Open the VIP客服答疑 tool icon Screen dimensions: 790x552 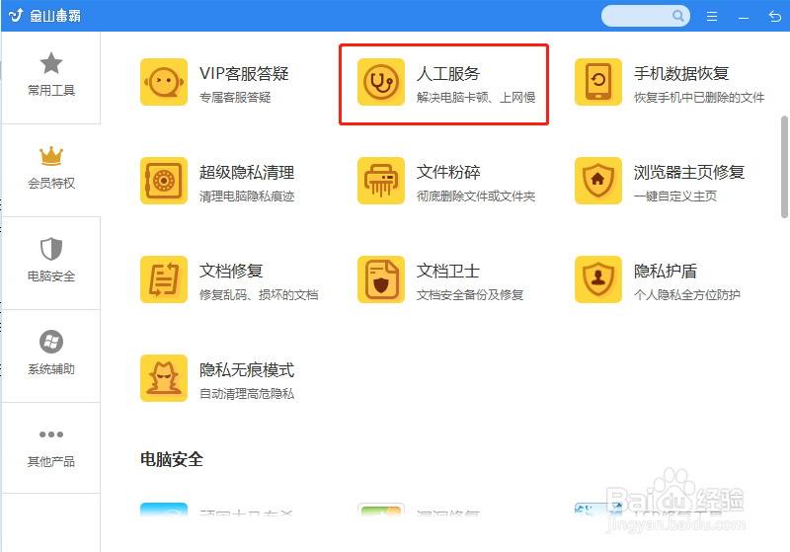164,82
